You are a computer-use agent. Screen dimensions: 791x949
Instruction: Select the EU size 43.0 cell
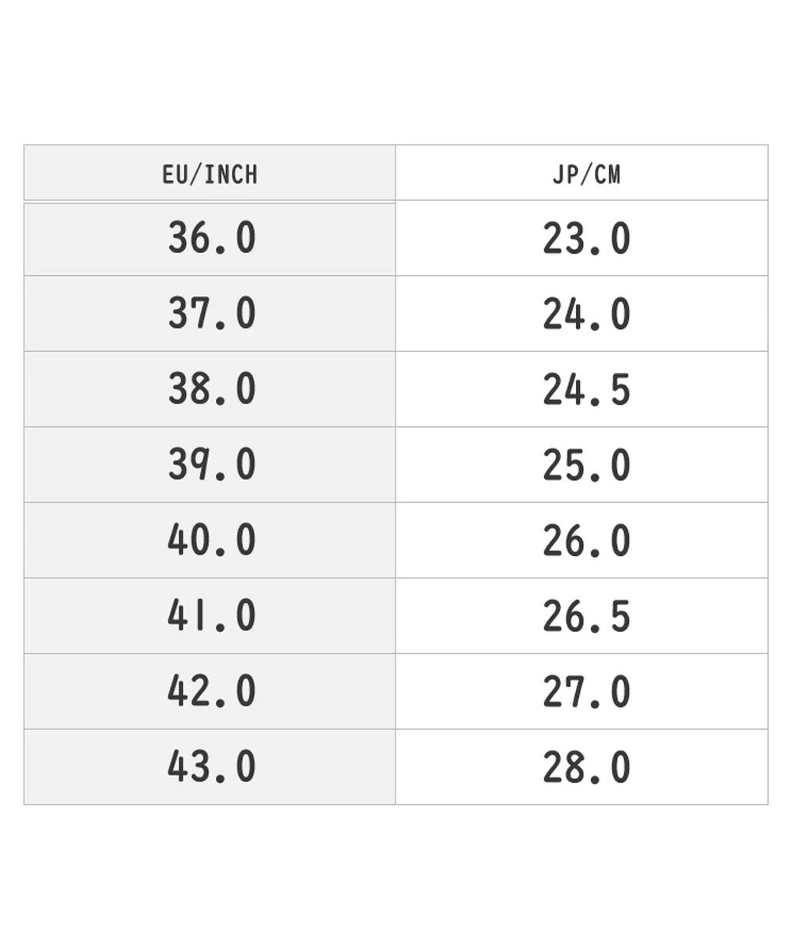pyautogui.click(x=210, y=767)
